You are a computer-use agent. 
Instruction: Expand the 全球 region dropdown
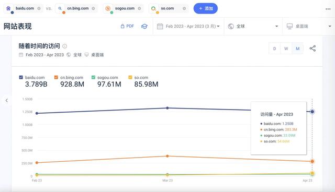point(253,27)
